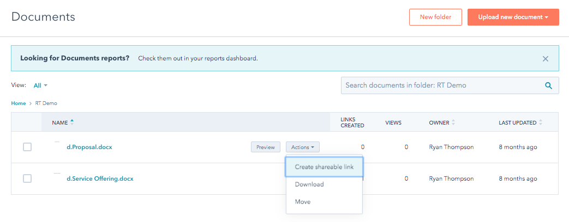Screen dimensions: 569x222
Task: Sort by Name column arrow icon
Action: tap(72, 122)
